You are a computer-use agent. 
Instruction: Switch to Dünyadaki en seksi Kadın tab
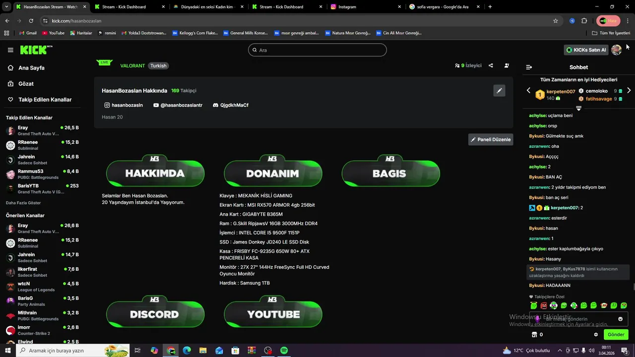pos(208,7)
